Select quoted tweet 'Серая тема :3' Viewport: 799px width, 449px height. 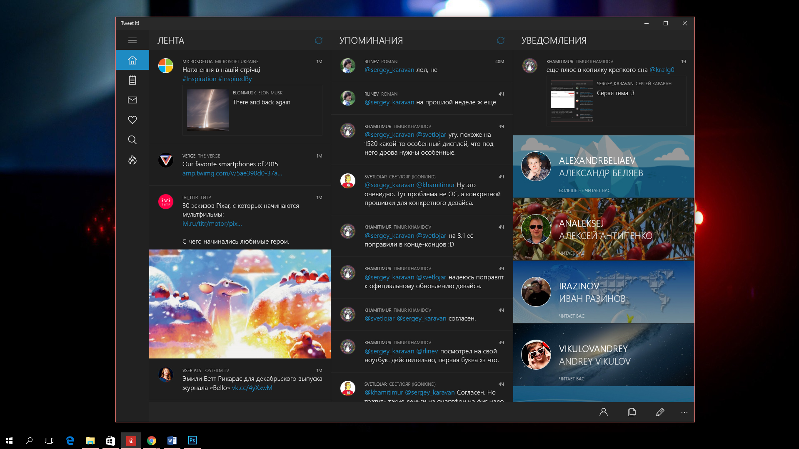coord(617,101)
